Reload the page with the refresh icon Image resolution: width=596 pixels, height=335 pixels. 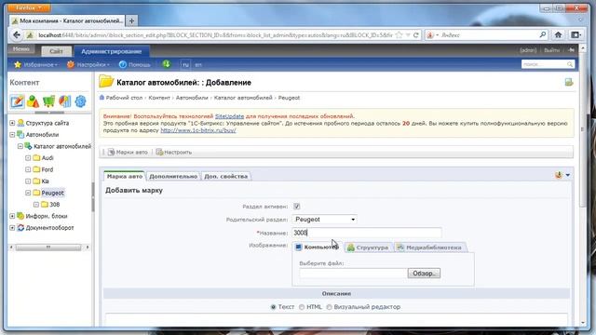(x=416, y=35)
